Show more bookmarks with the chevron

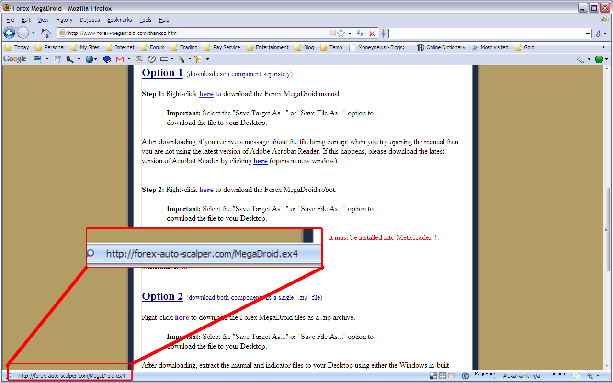point(602,47)
